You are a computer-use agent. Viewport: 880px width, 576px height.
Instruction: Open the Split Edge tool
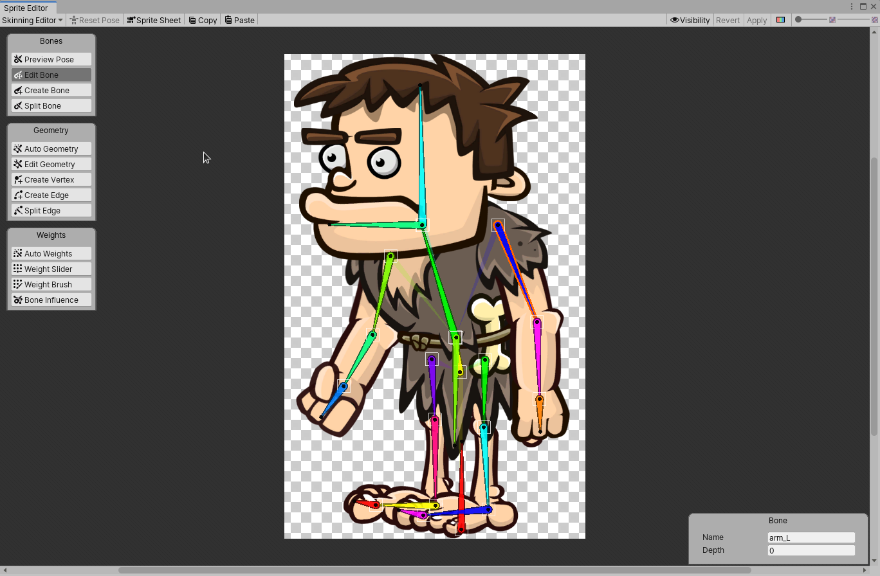(x=51, y=210)
